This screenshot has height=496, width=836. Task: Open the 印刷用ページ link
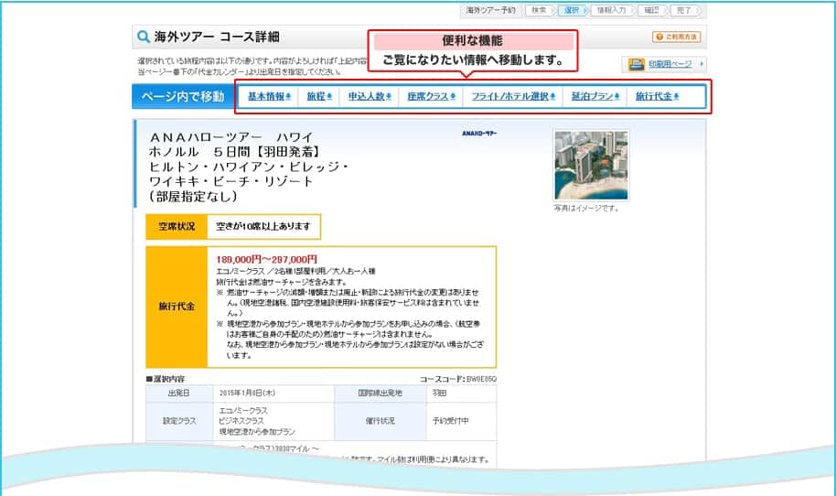coord(670,64)
